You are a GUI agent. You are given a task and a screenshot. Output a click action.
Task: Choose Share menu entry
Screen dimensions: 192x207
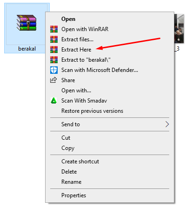110,80
